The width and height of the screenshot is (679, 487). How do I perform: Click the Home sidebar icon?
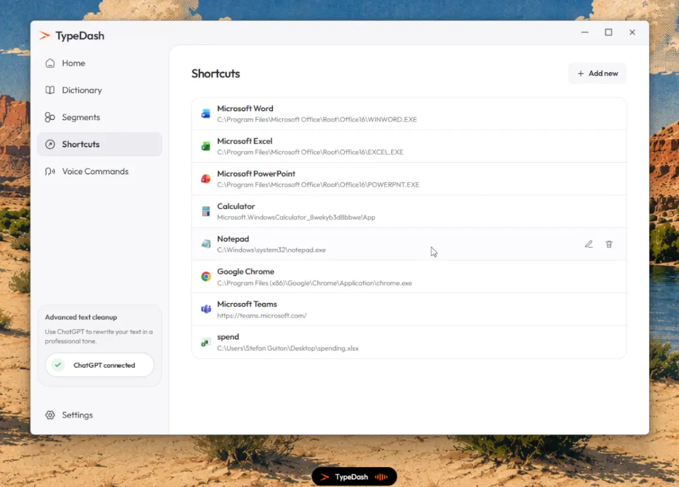pyautogui.click(x=50, y=63)
